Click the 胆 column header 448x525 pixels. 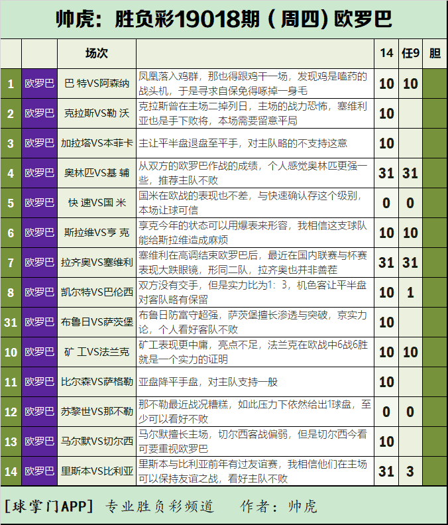435,53
